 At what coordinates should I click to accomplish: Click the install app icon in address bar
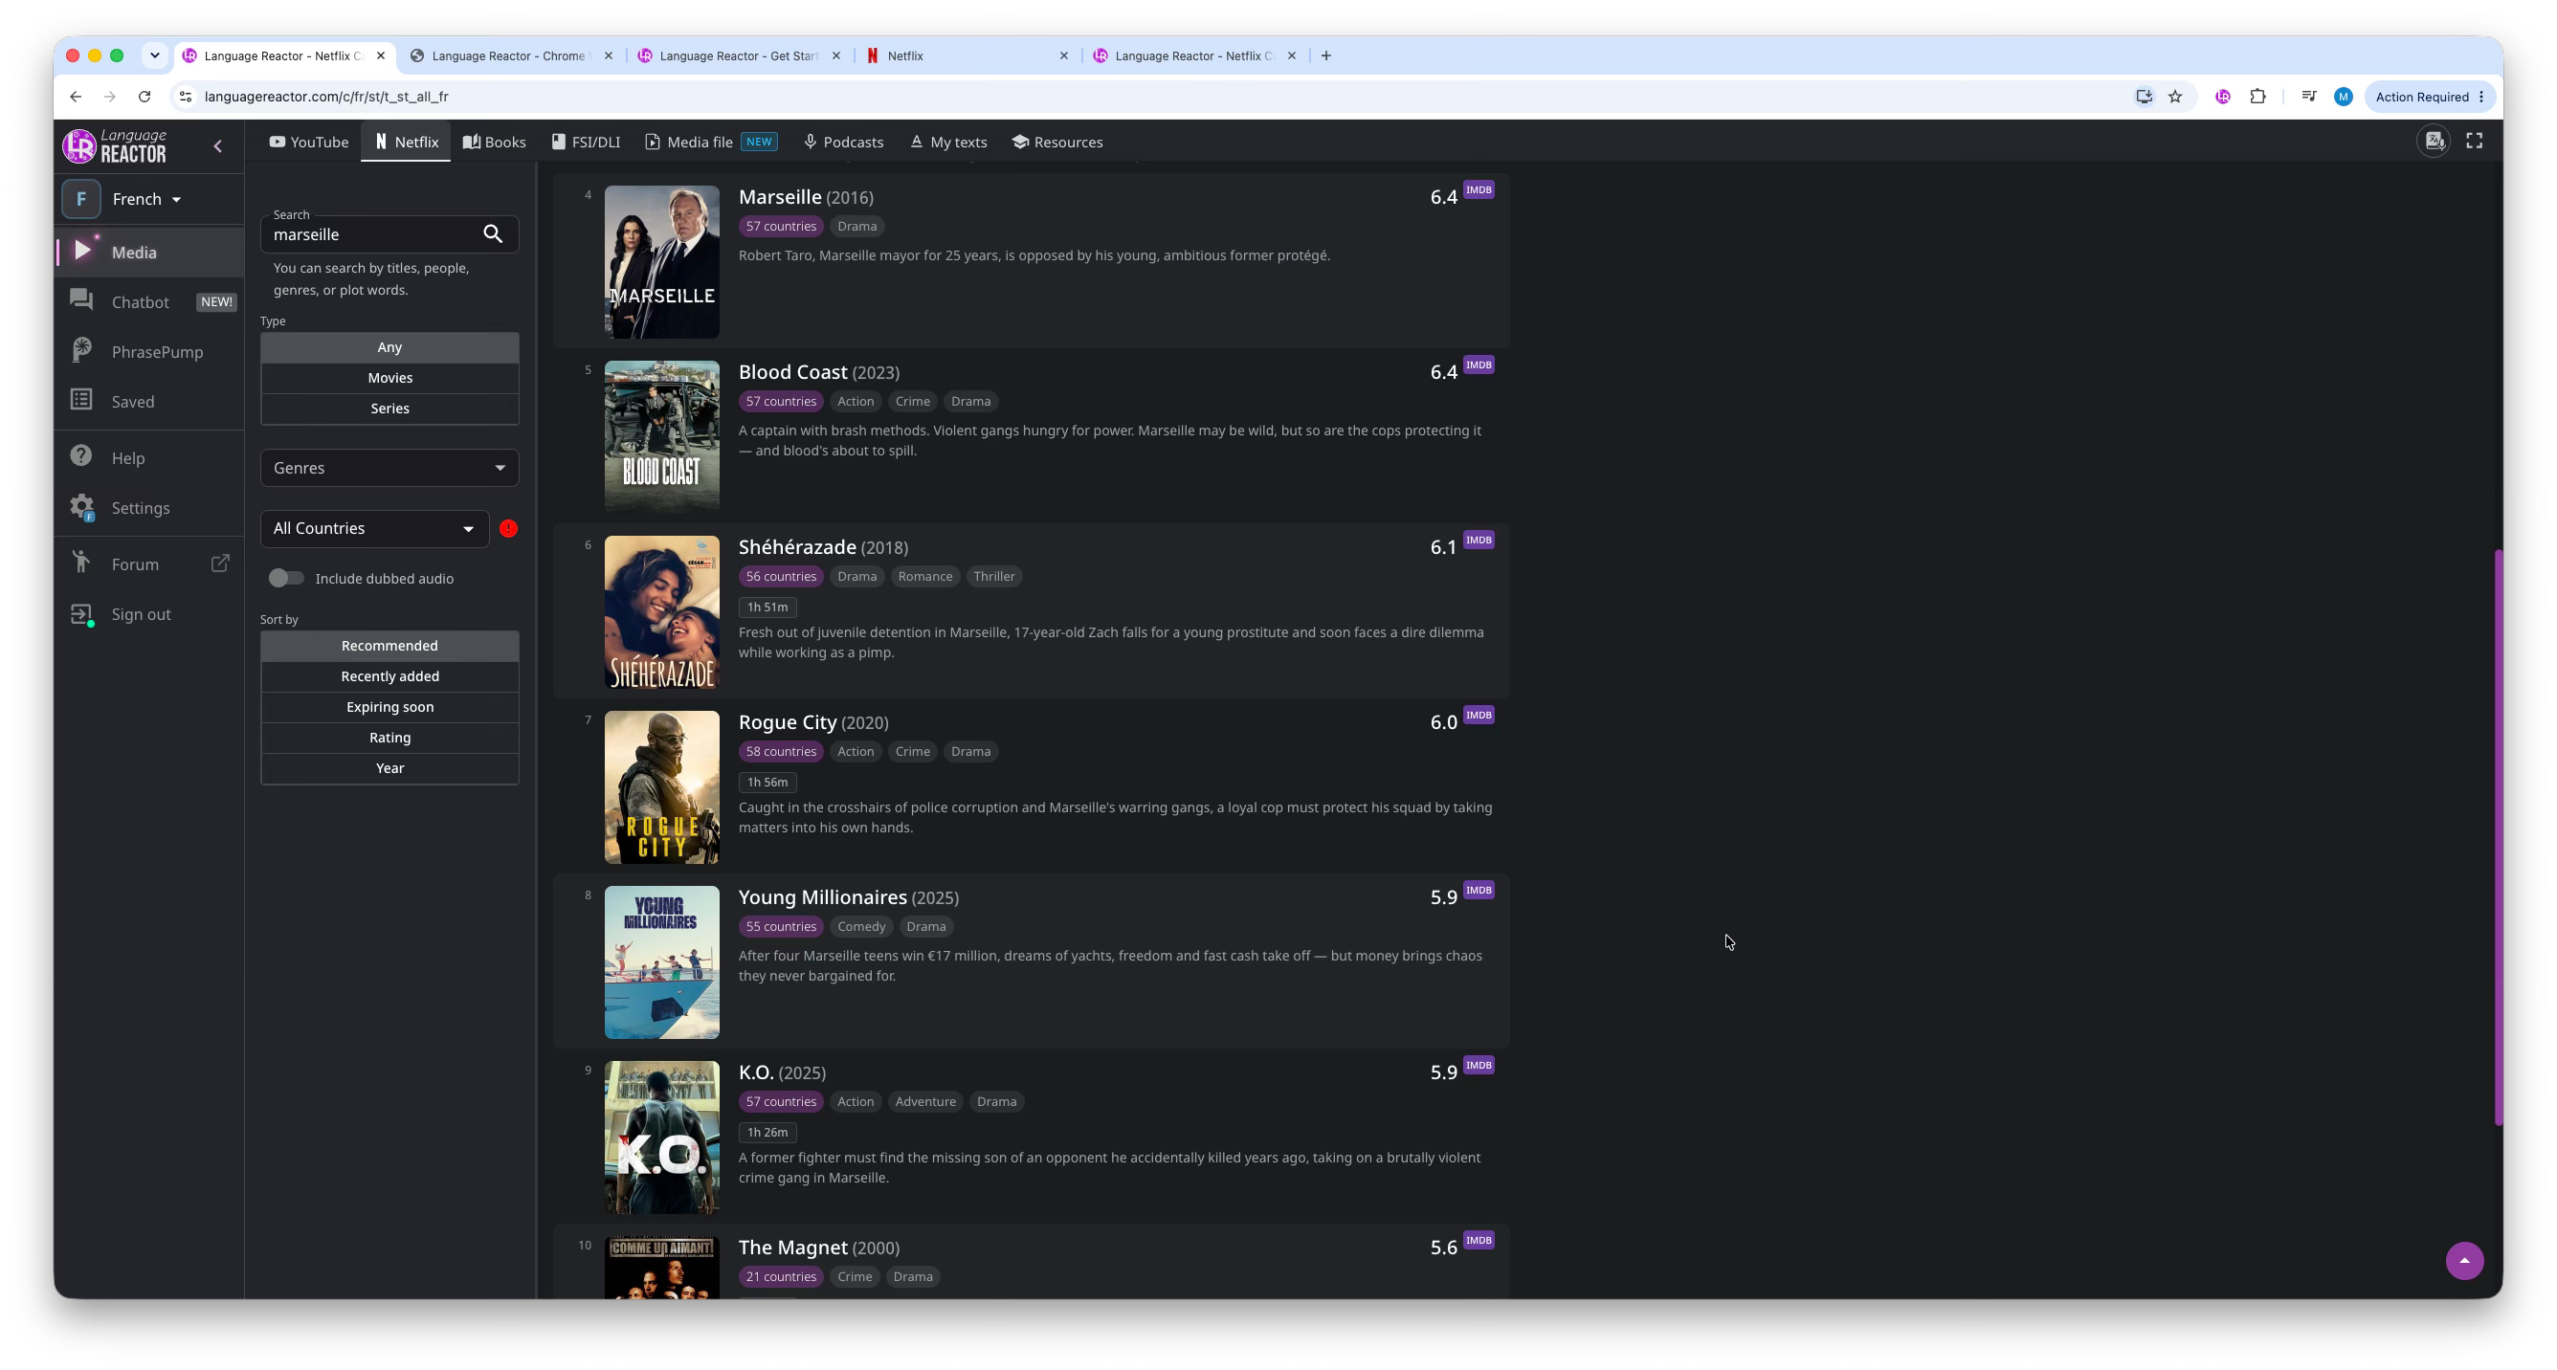pyautogui.click(x=2144, y=97)
